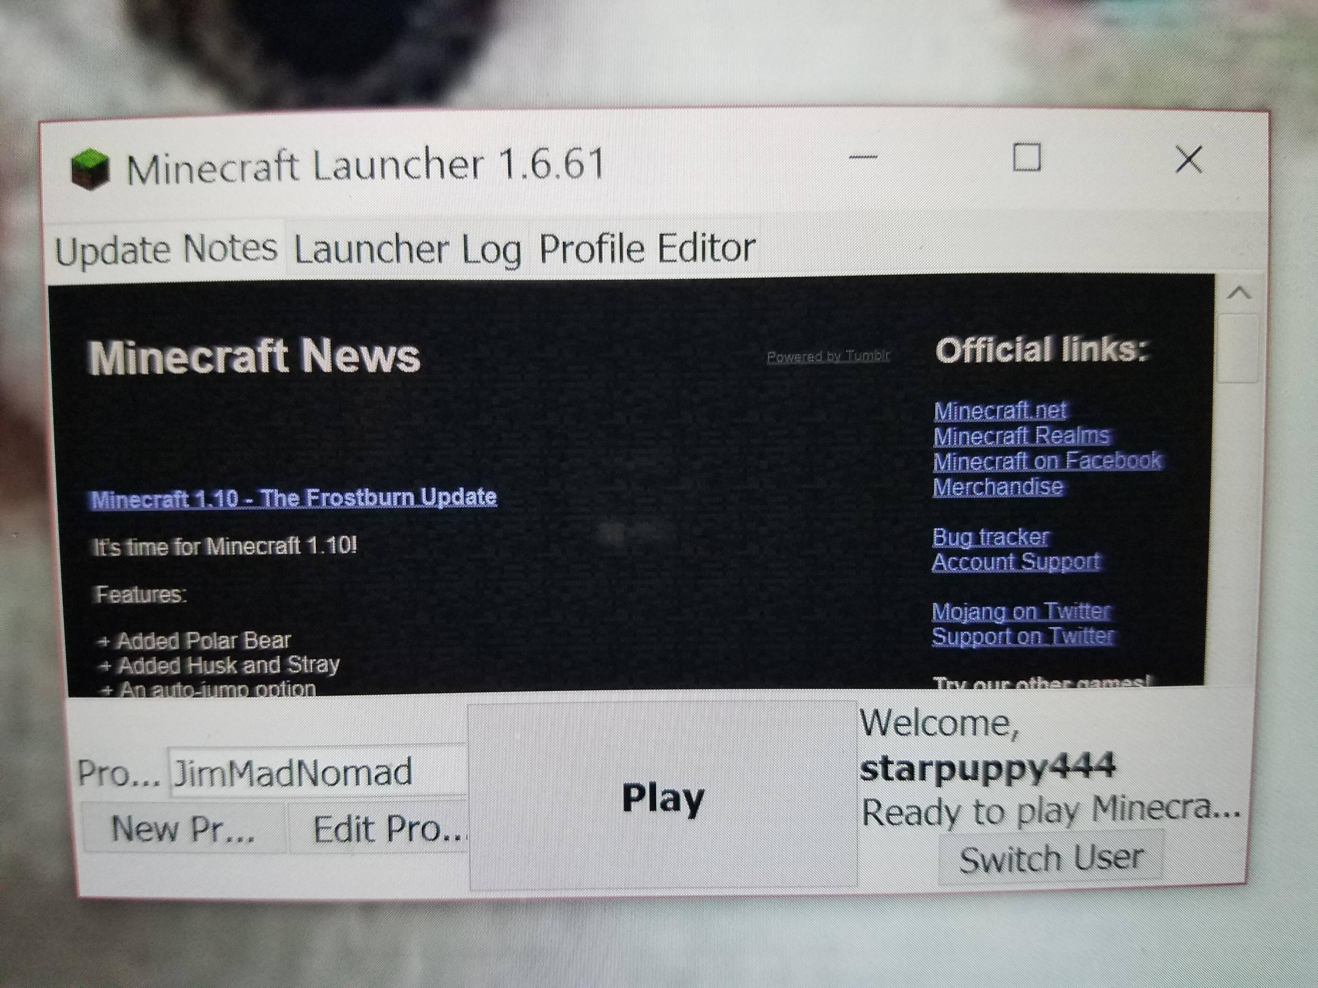Image resolution: width=1318 pixels, height=988 pixels.
Task: Switch to the Update Notes tab
Action: tap(166, 249)
